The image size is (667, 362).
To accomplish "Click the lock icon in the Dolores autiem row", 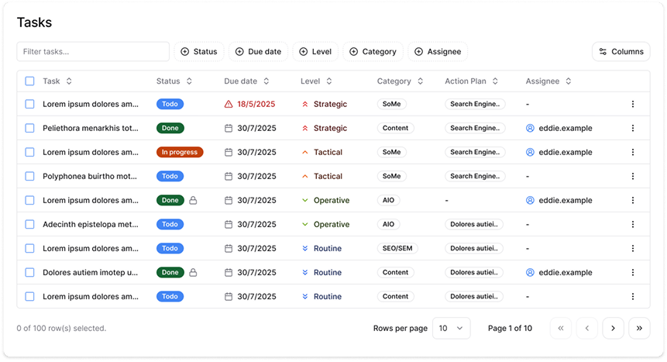I will coord(193,272).
